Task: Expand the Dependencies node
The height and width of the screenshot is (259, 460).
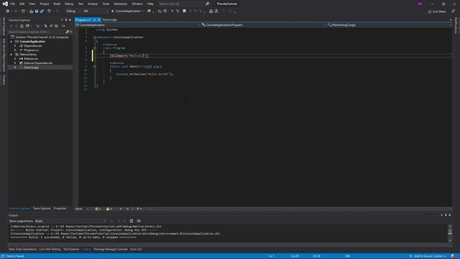Action: [15, 46]
